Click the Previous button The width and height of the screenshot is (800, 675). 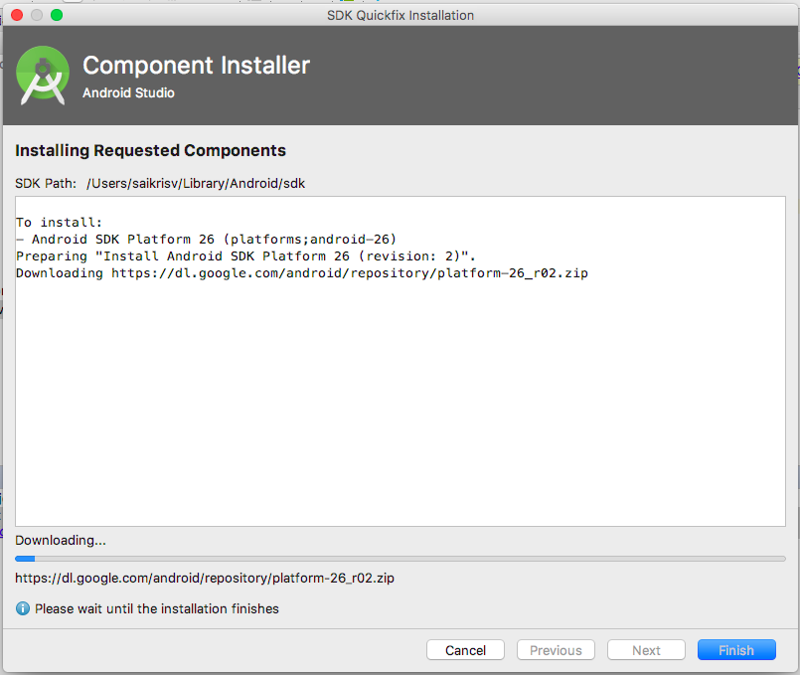click(556, 650)
